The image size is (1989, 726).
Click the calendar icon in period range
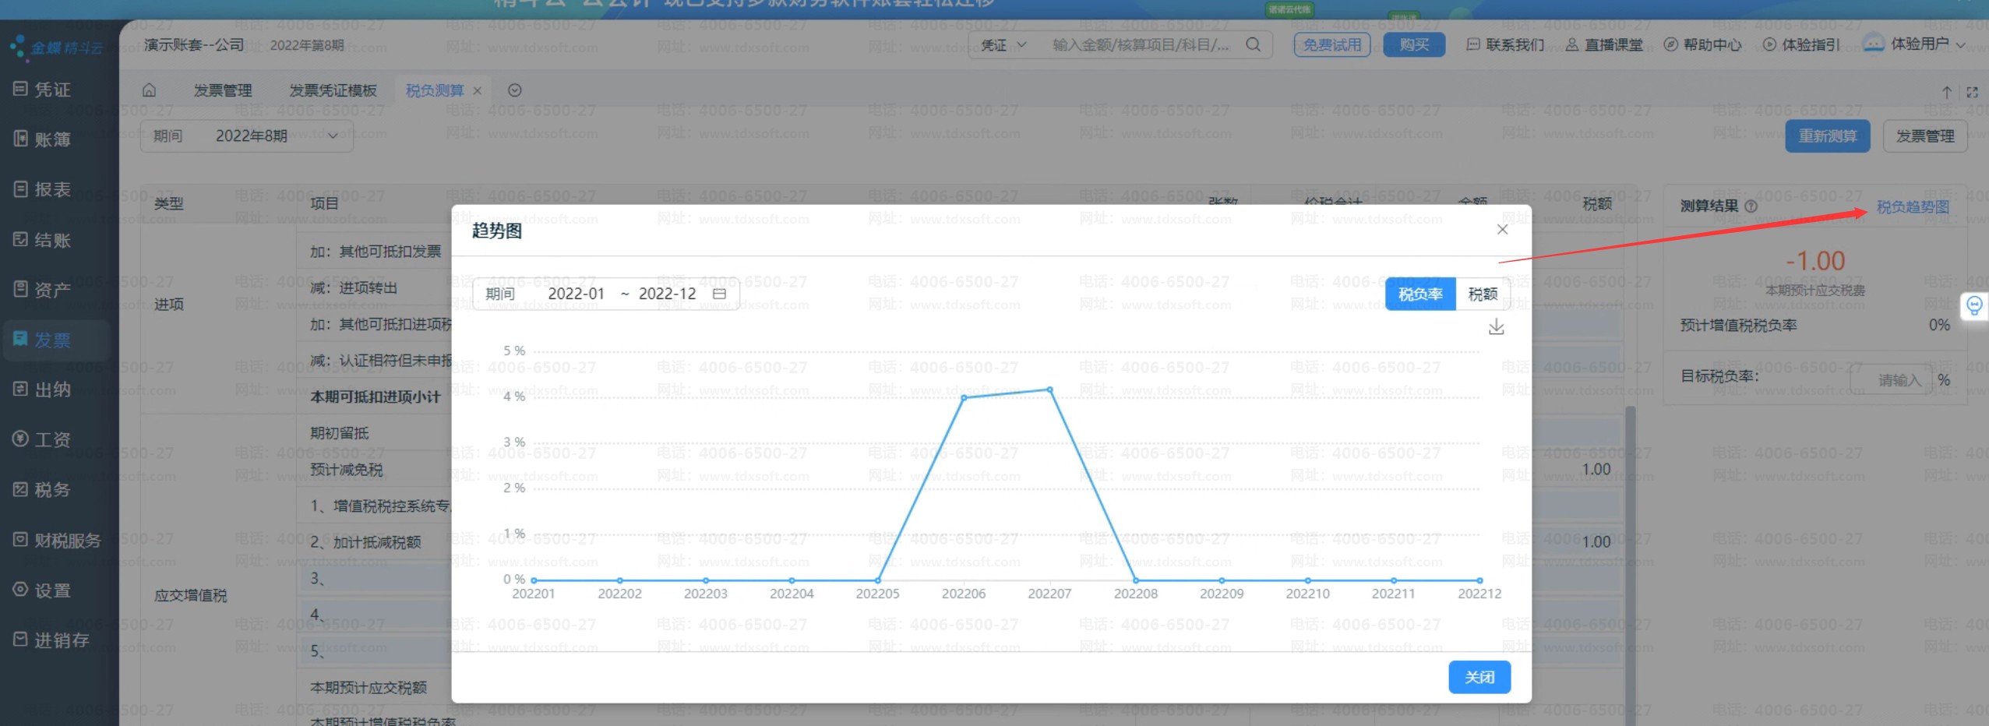(719, 294)
